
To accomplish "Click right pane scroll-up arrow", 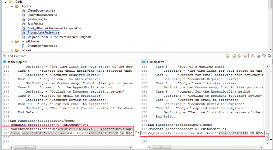I will (x=268, y=67).
